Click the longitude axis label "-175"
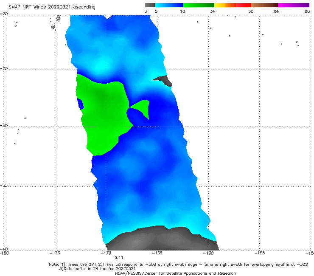Screen dimensions: 314x276 coord(55,253)
